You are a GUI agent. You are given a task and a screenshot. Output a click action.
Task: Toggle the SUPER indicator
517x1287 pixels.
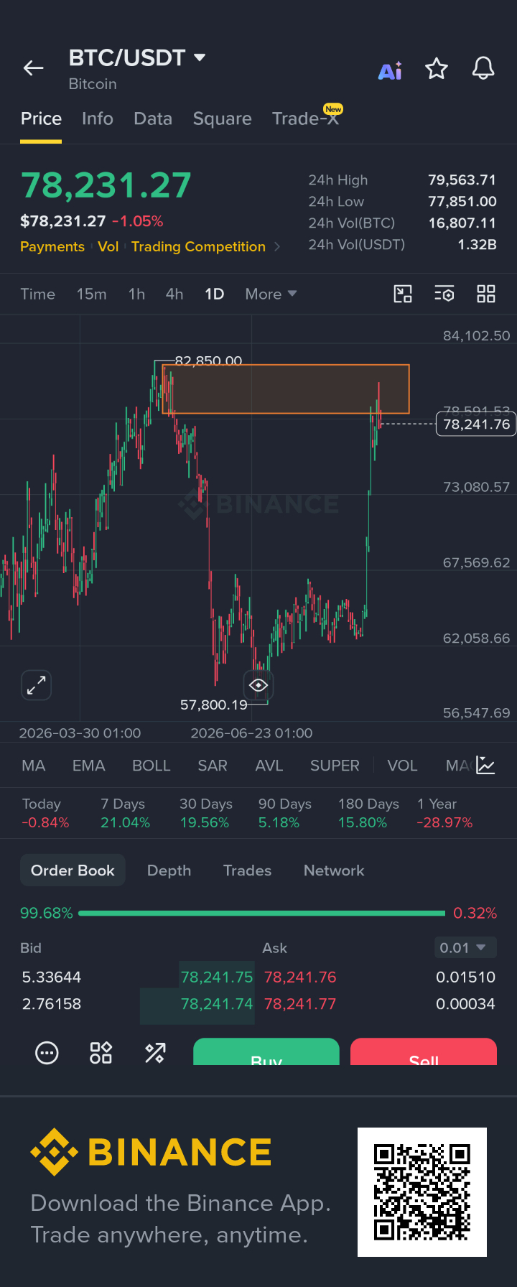(335, 766)
